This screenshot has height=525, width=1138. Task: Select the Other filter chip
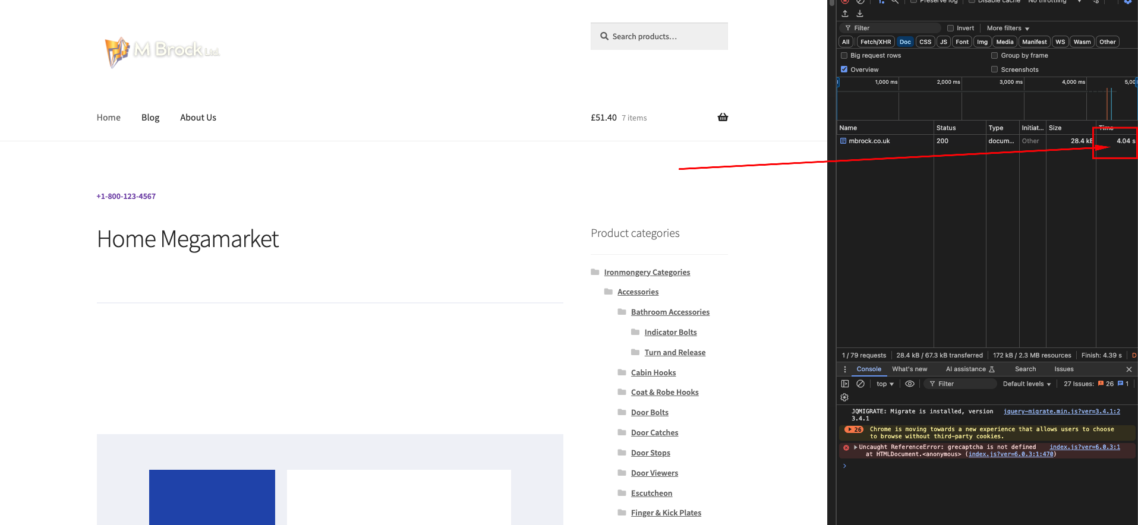(x=1108, y=42)
